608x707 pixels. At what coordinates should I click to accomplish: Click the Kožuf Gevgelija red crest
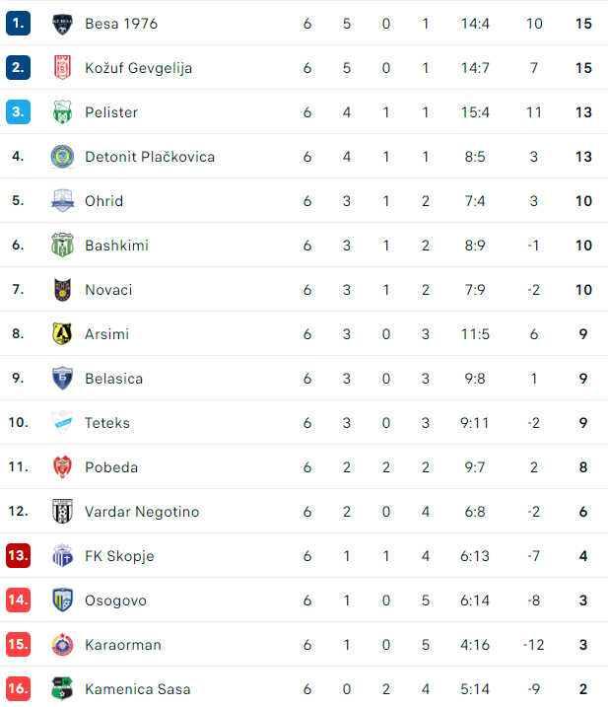(x=62, y=68)
